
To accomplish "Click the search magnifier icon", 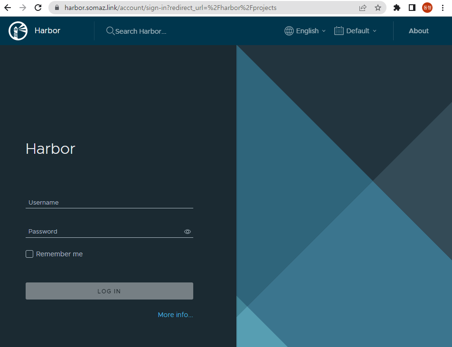I will tap(110, 30).
